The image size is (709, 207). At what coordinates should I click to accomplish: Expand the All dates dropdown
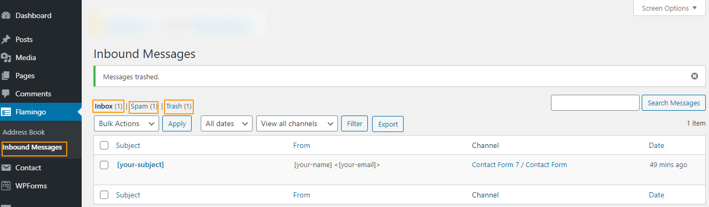[226, 123]
